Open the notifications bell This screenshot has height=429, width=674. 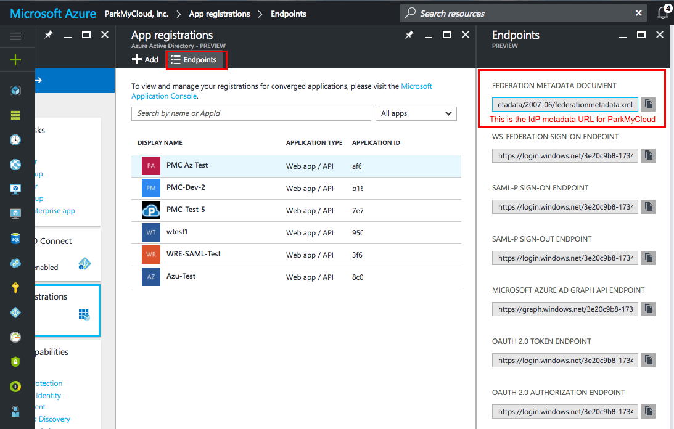click(663, 14)
